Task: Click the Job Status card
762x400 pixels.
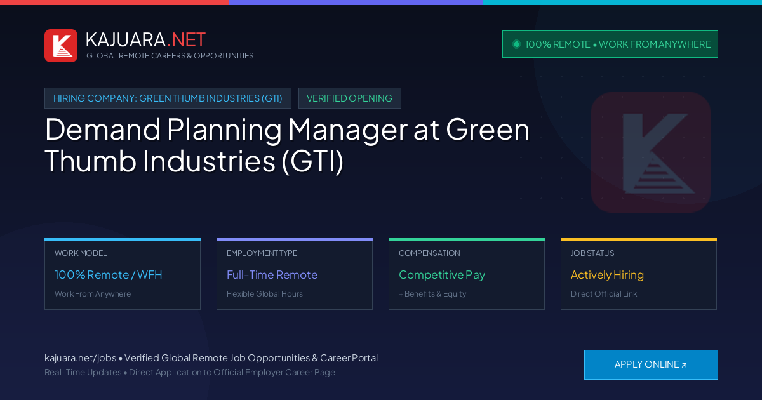Action: 639,274
